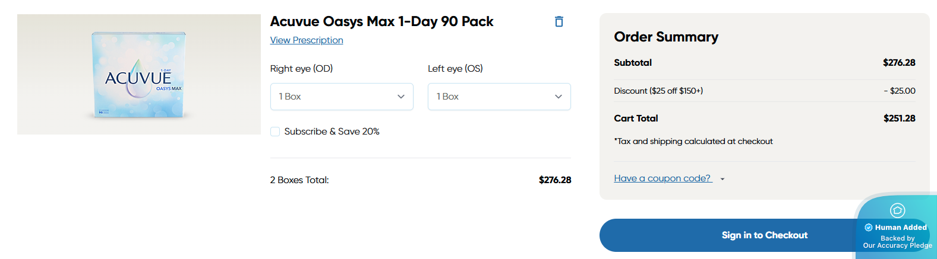Screen dimensions: 937x259
Task: Click the Cart Total amount $251.28
Action: 899,119
